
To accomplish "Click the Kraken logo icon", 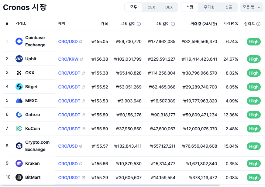I will pos(19,163).
